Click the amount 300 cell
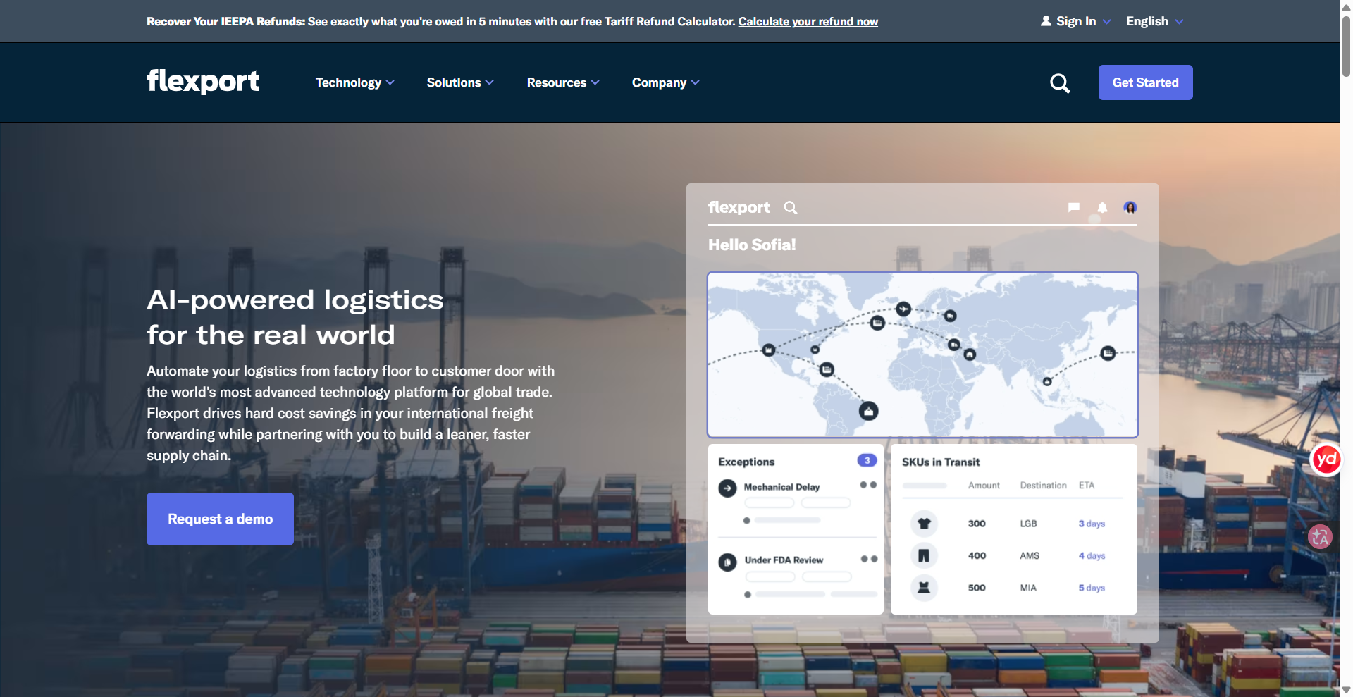This screenshot has width=1353, height=697. click(x=977, y=524)
